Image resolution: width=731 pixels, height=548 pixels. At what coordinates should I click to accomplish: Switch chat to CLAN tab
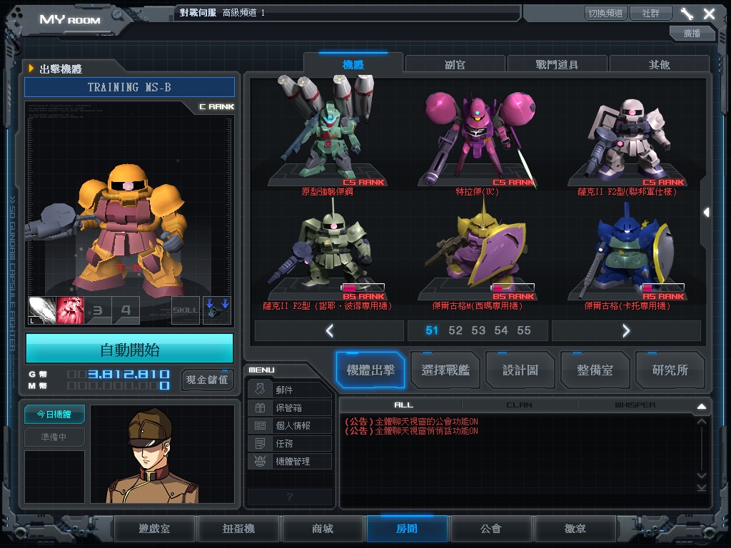point(520,405)
